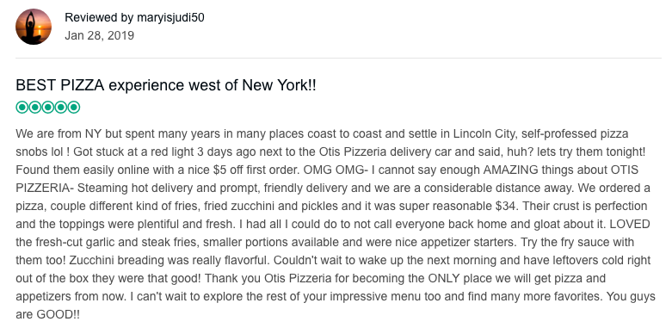Open the "BEST PIZZA experience" review title
The width and height of the screenshot is (672, 334).
(166, 85)
